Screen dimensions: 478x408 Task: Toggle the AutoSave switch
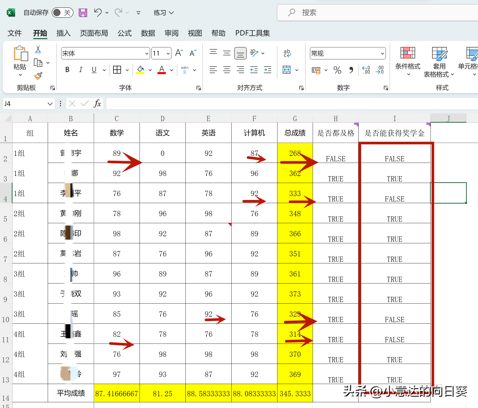[x=63, y=13]
